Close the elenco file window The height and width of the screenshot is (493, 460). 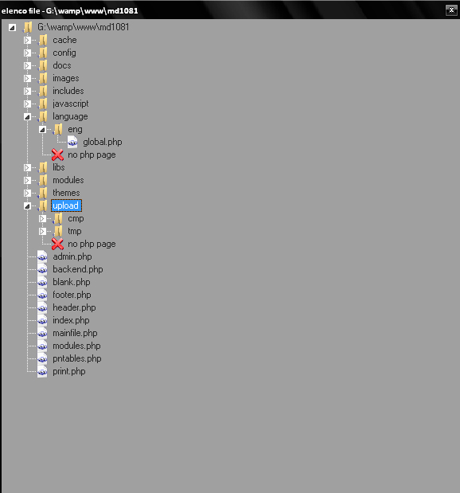pyautogui.click(x=451, y=10)
